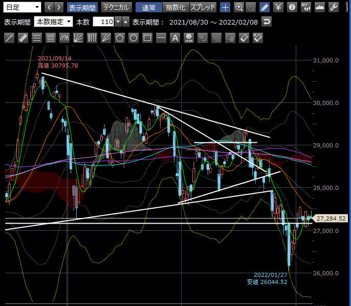The height and width of the screenshot is (306, 351).
Task: Expand the bar count dropdown arrow
Action: pos(119,22)
